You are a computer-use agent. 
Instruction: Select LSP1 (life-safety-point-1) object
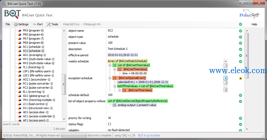point(38,71)
